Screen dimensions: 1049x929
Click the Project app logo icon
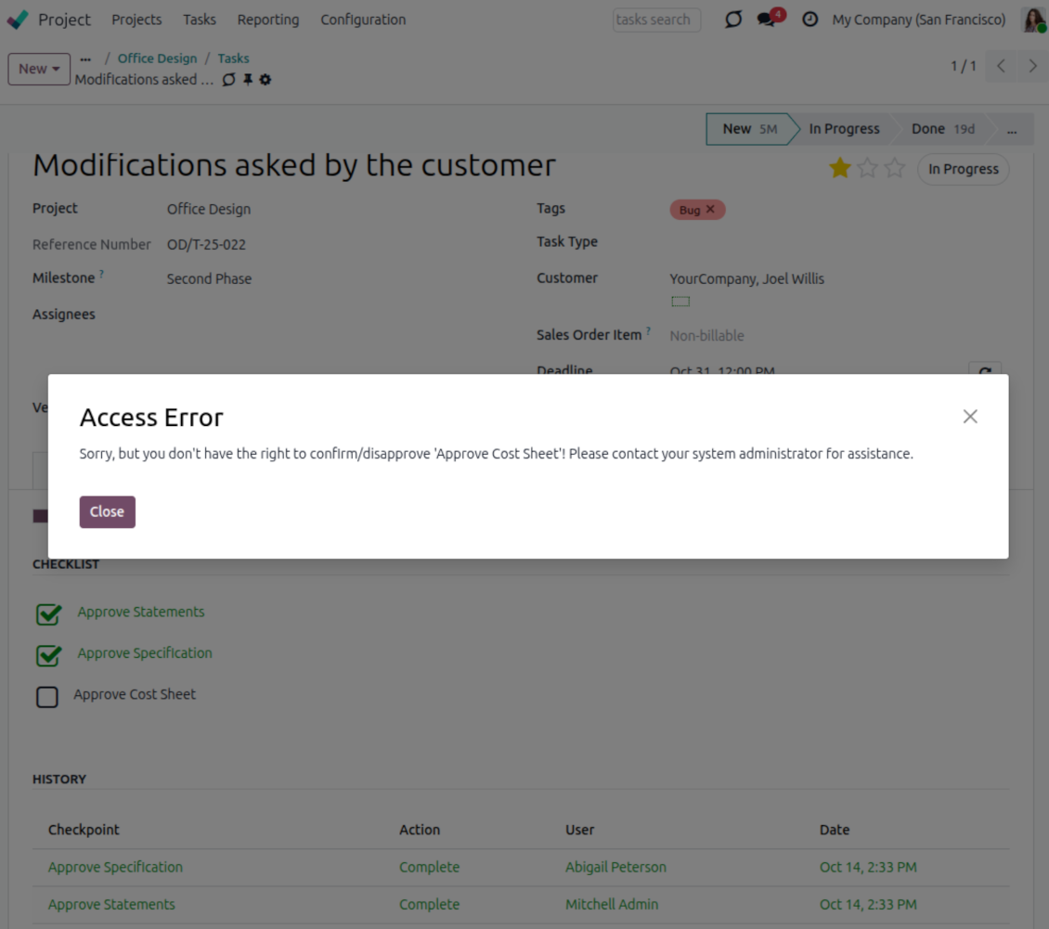(x=18, y=19)
